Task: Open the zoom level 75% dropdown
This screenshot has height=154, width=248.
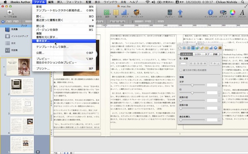Action: pyautogui.click(x=57, y=153)
